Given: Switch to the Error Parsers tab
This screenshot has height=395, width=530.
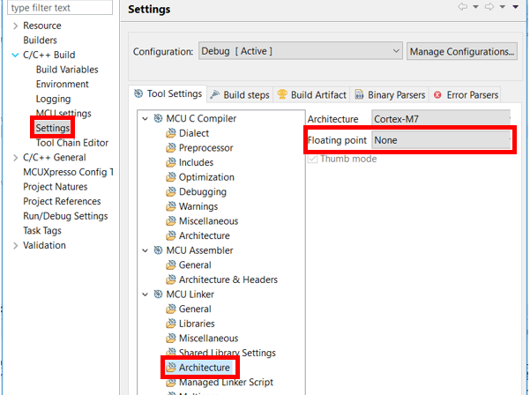Looking at the screenshot, I should pos(466,94).
